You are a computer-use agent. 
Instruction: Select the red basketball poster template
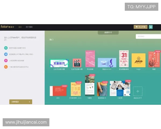tap(154, 59)
